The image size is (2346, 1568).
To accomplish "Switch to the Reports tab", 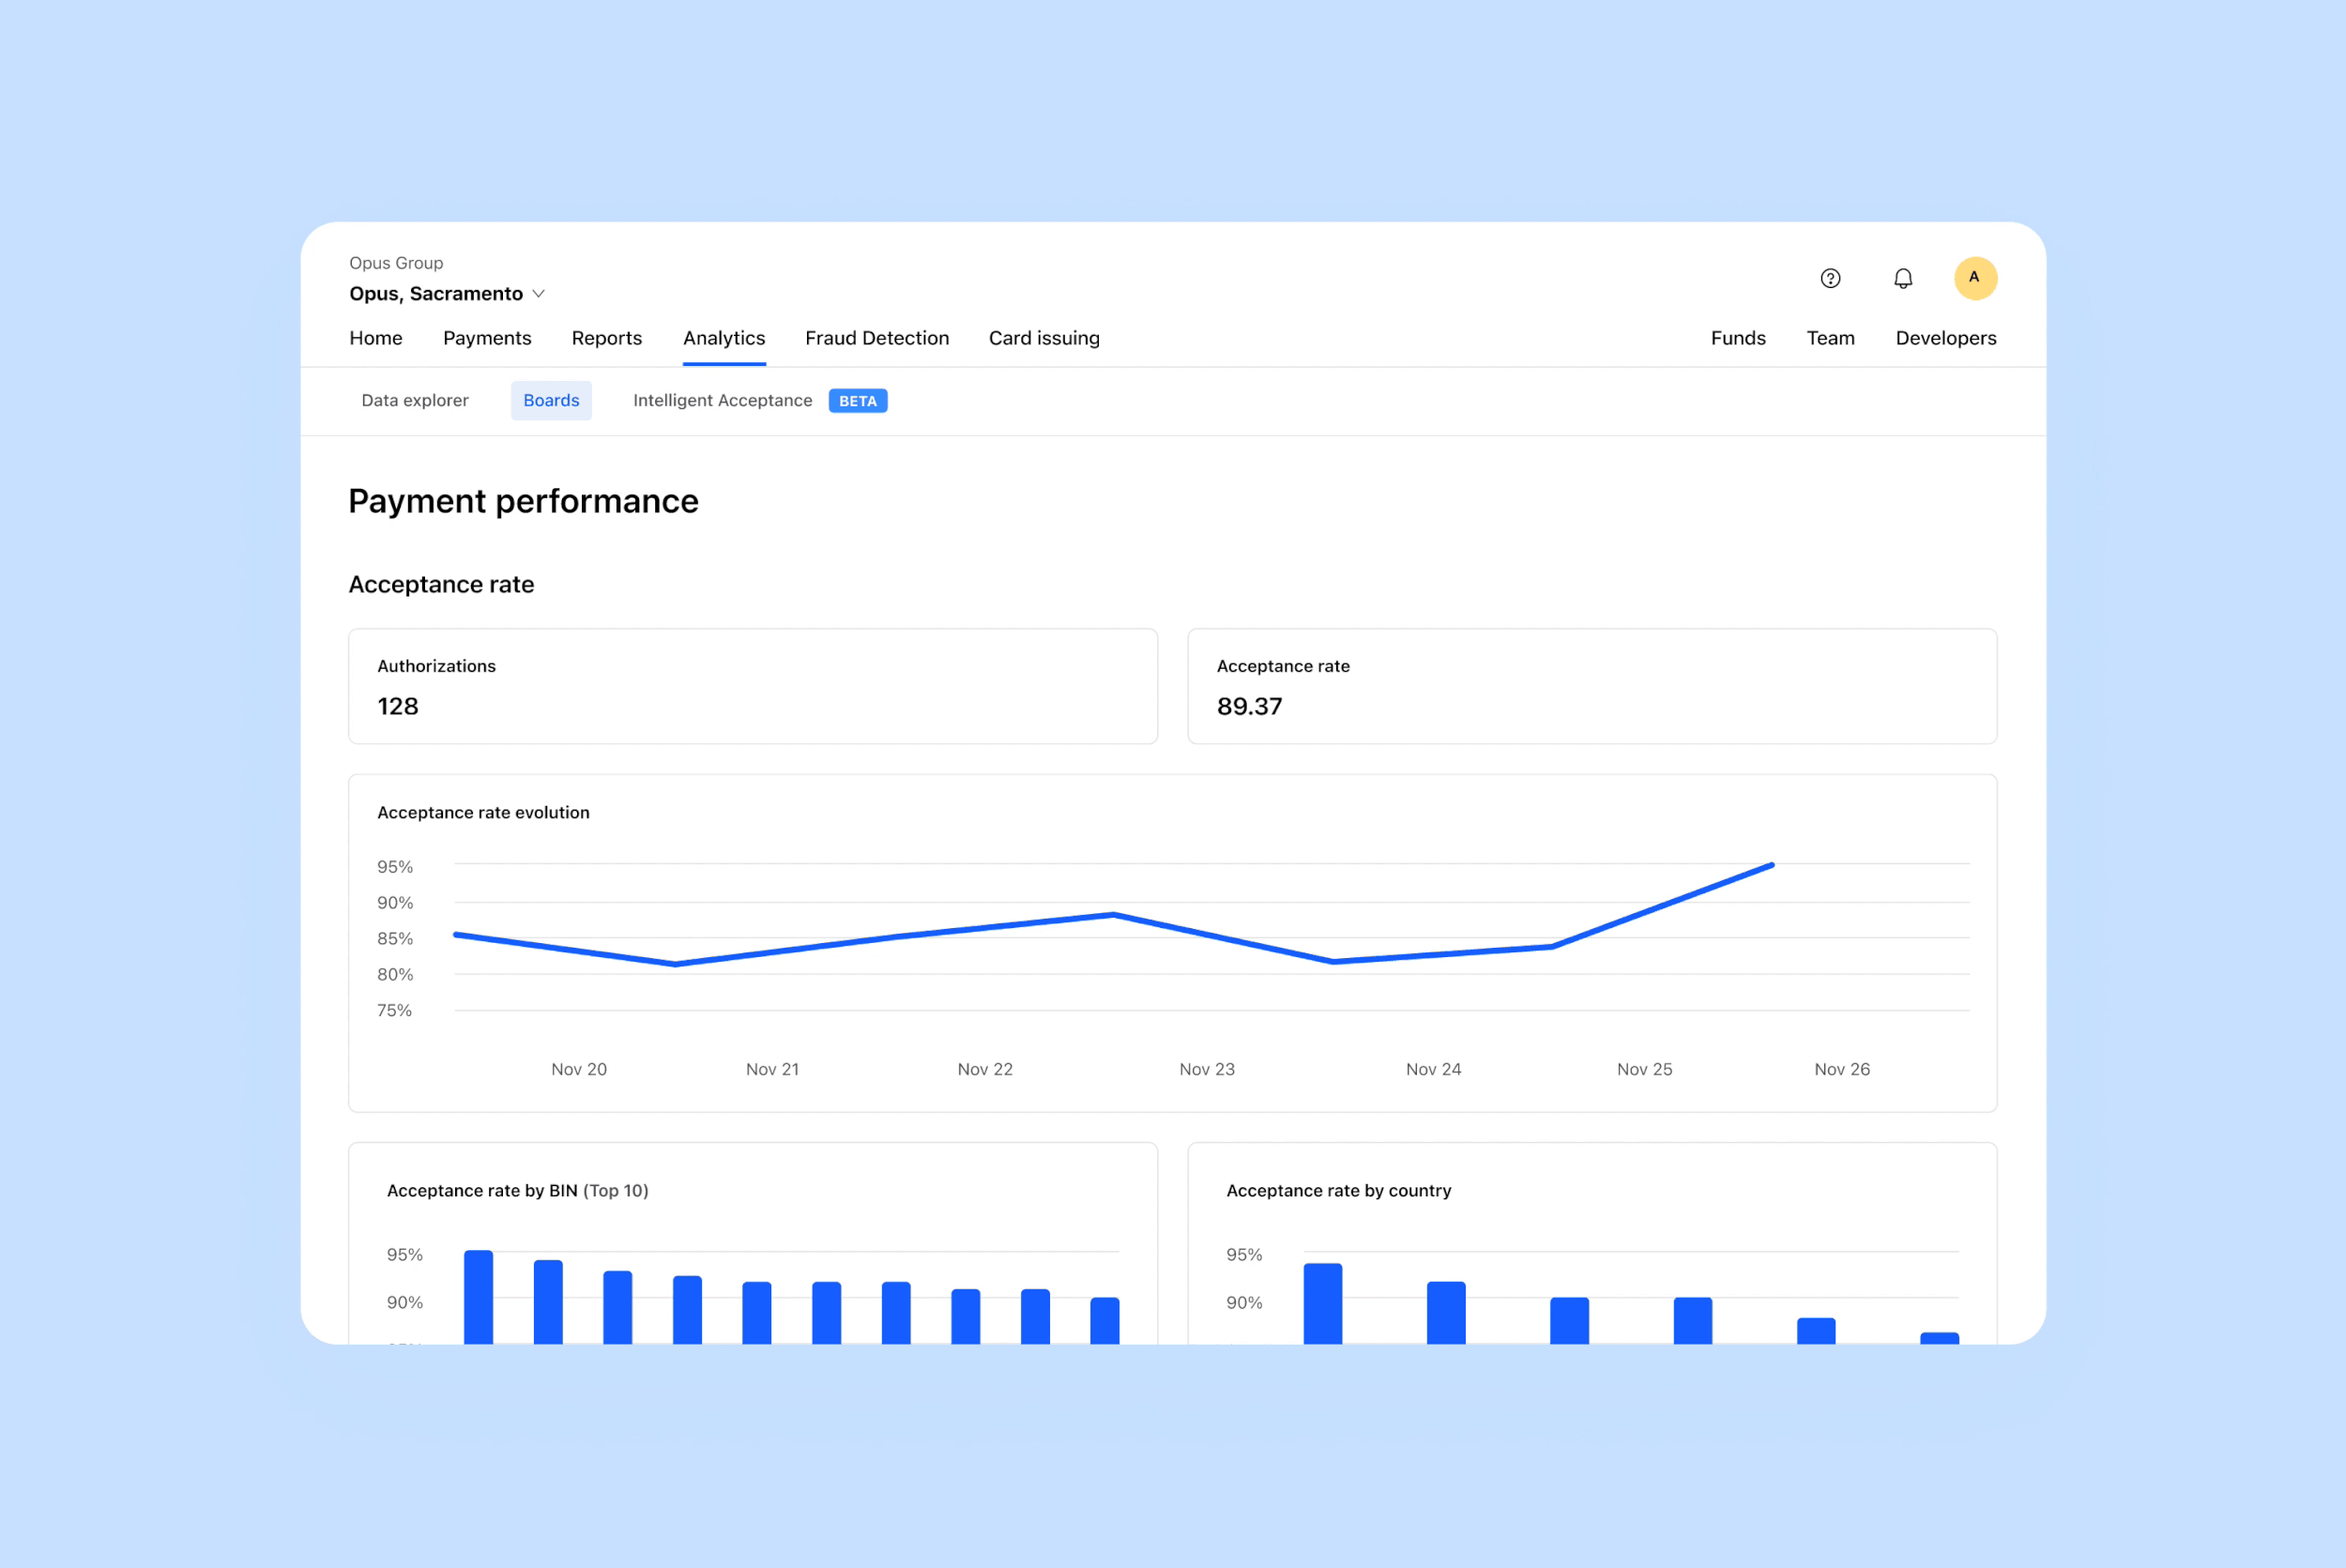I will (607, 338).
